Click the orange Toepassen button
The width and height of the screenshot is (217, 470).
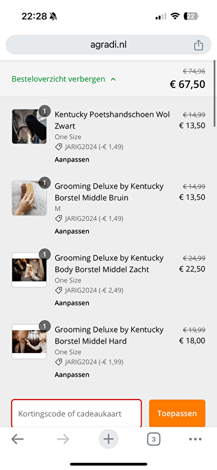(x=177, y=414)
